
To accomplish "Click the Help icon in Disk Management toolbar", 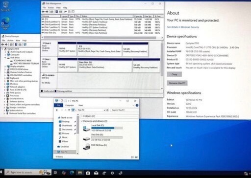I will click(56, 12).
